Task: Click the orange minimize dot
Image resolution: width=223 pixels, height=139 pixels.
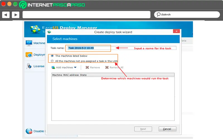Action: [x=9, y=4]
